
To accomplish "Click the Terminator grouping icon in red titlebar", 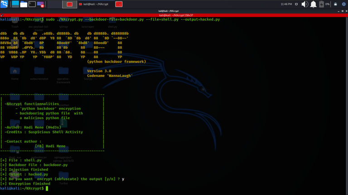I will (2, 15).
